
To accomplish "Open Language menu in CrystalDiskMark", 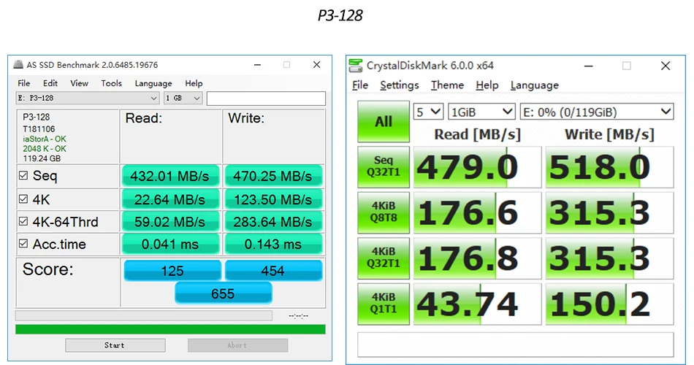I will point(534,85).
